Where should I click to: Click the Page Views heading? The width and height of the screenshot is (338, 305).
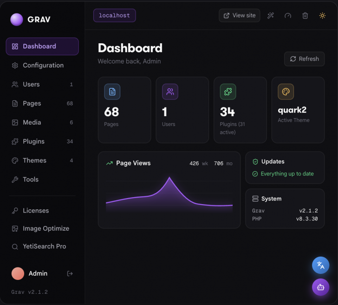[133, 163]
